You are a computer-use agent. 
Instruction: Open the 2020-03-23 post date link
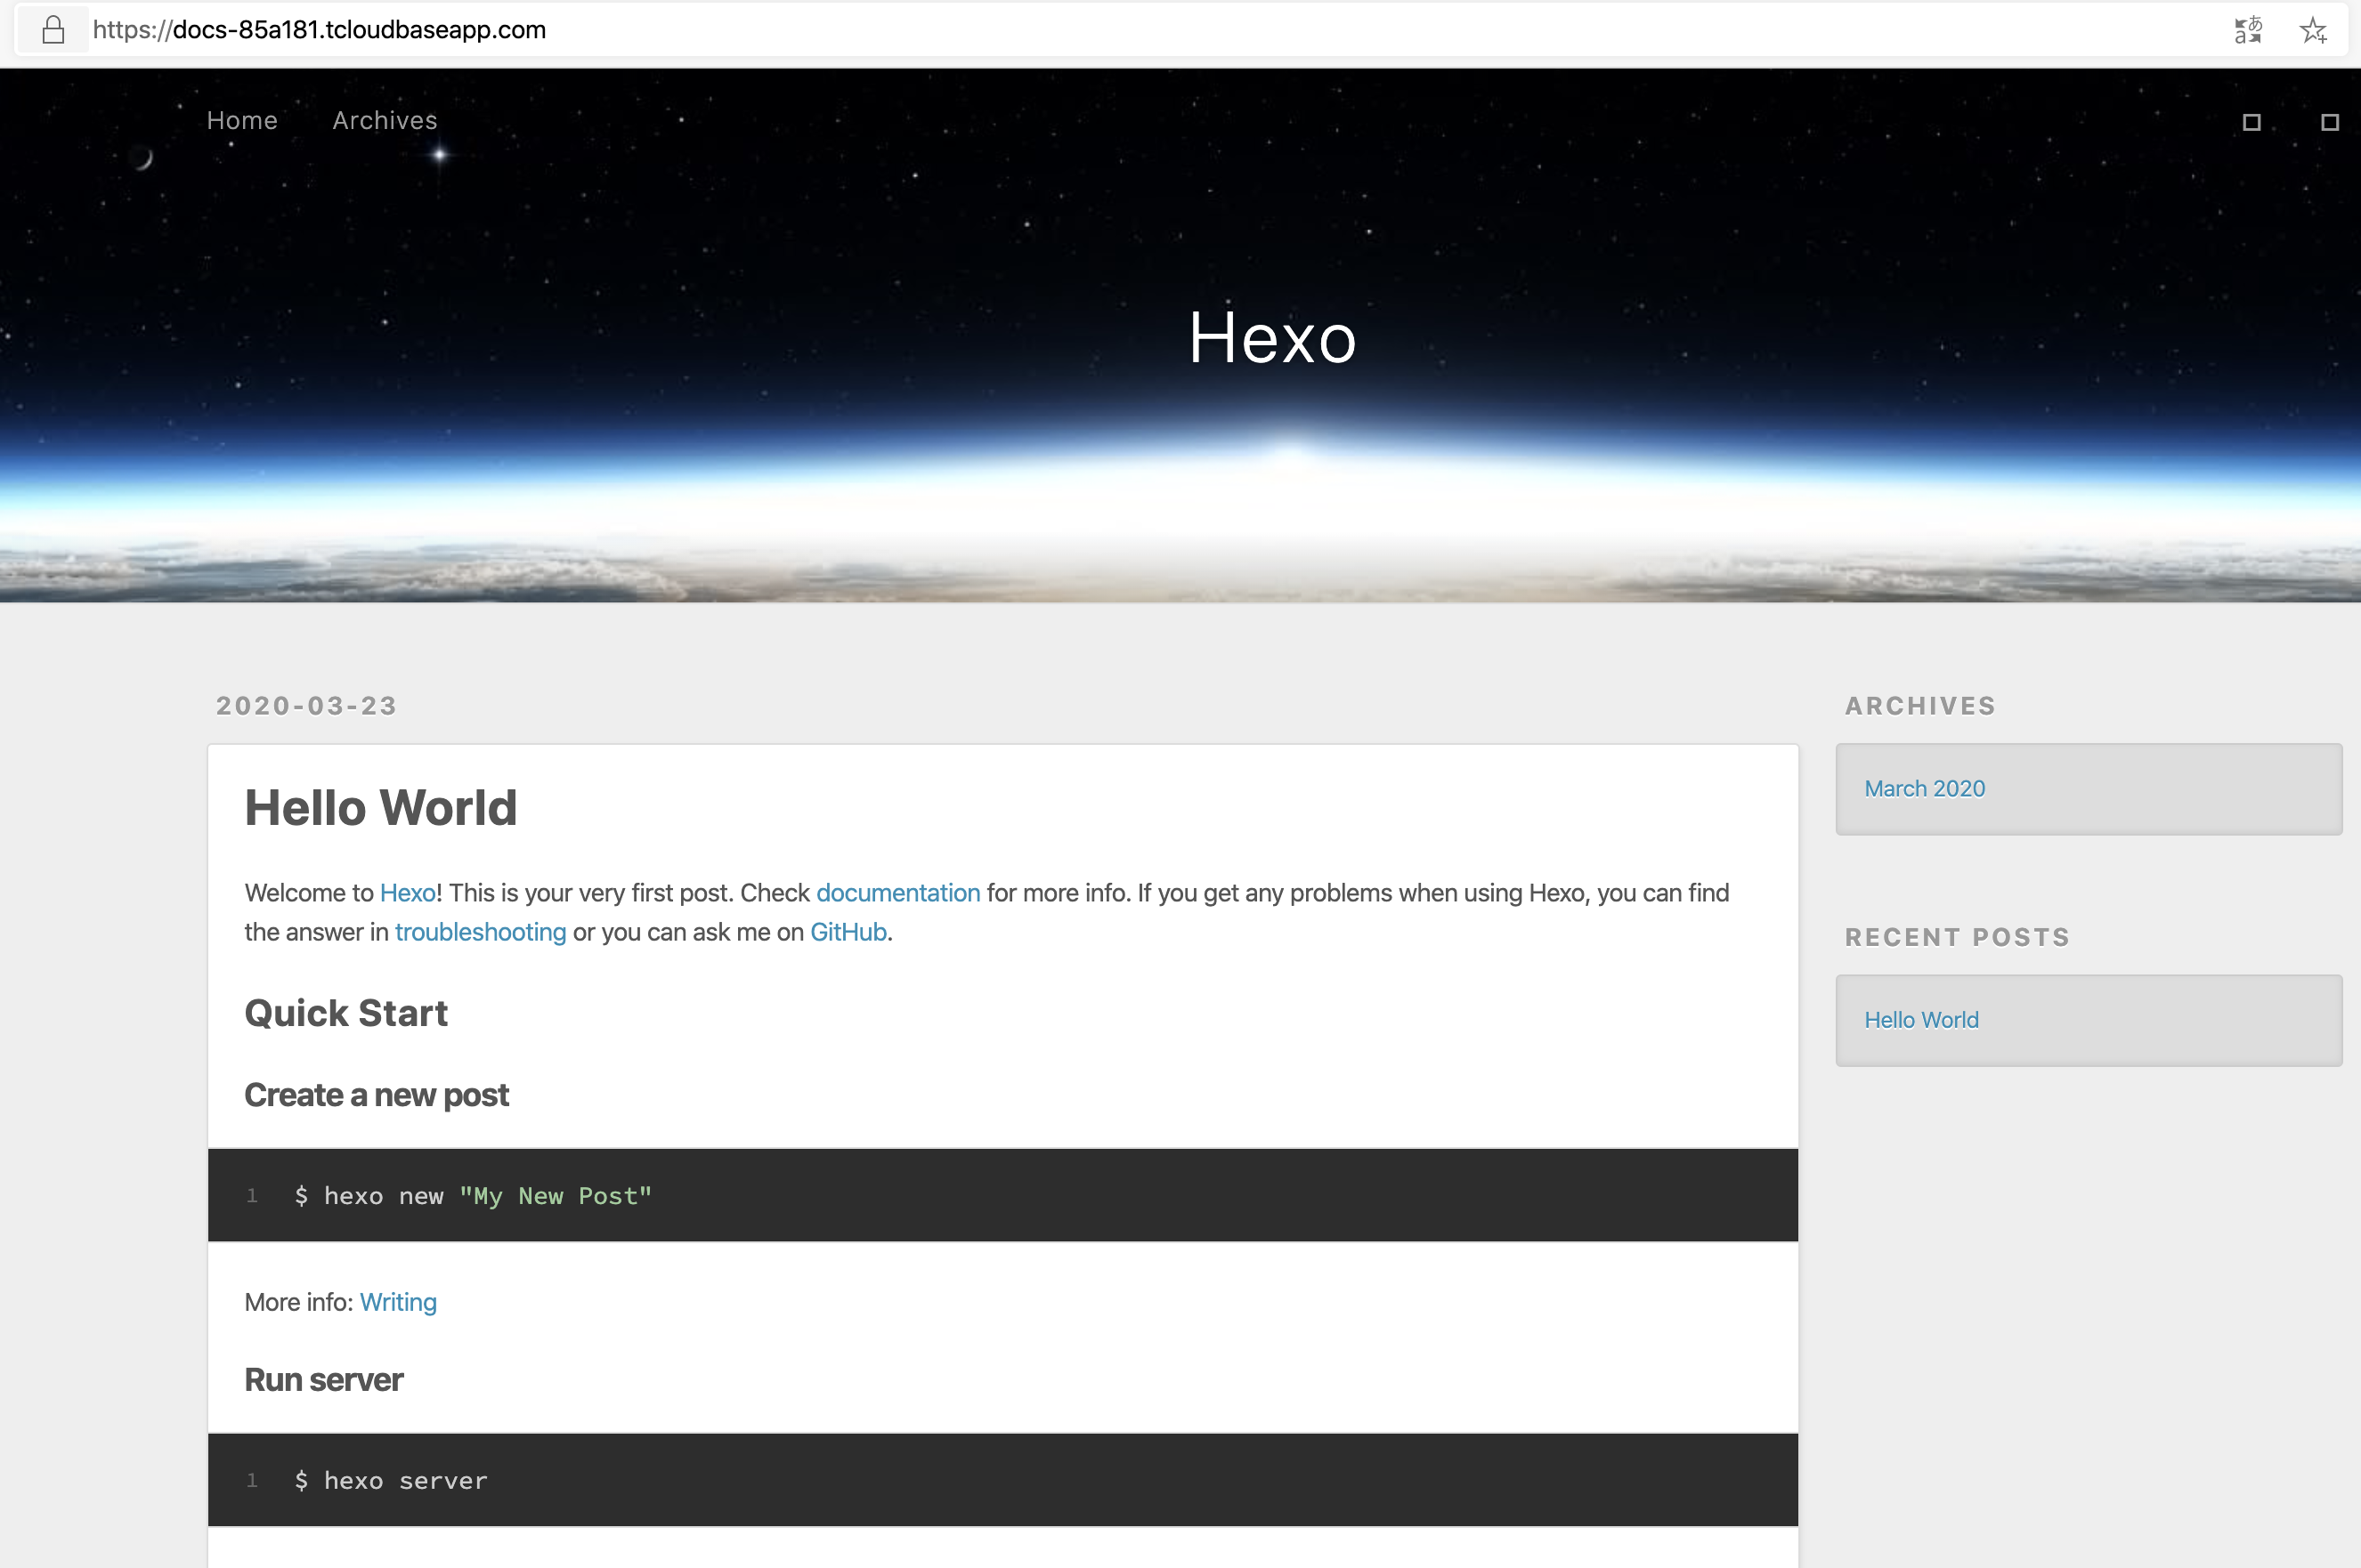pos(307,706)
